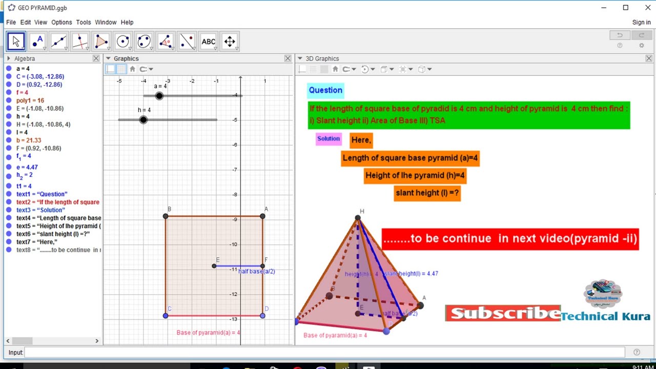Click the Sign in link
Image resolution: width=656 pixels, height=369 pixels.
tap(642, 22)
